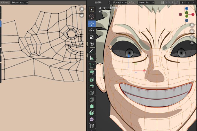
Task: Select the Measure tool
Action: [92, 58]
